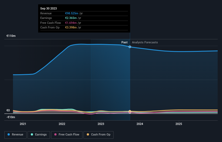Click the Free Cash Flow label in tooltip

51,23
